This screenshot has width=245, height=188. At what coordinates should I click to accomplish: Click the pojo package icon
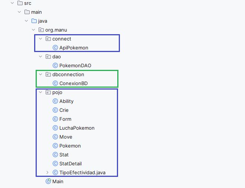tap(48, 92)
